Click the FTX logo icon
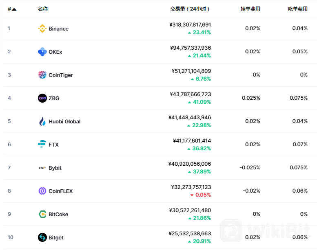The image size is (317, 250). 42,144
